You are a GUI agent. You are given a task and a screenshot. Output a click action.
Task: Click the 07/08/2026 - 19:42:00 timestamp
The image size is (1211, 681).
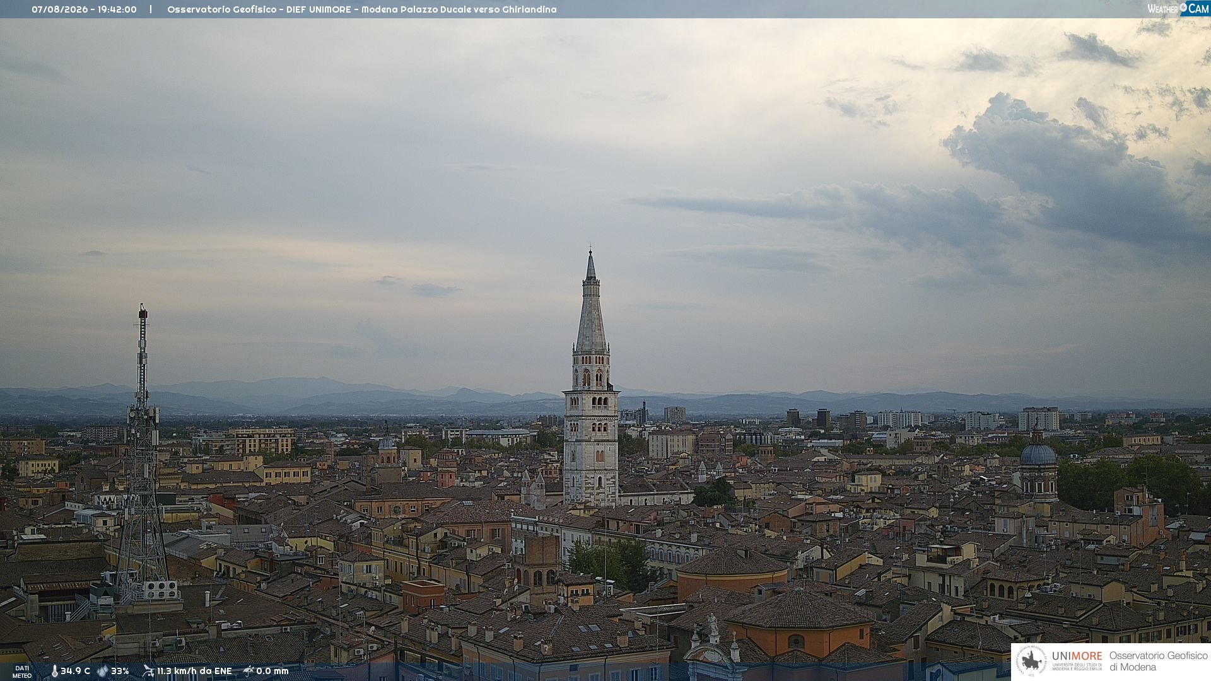(x=84, y=9)
